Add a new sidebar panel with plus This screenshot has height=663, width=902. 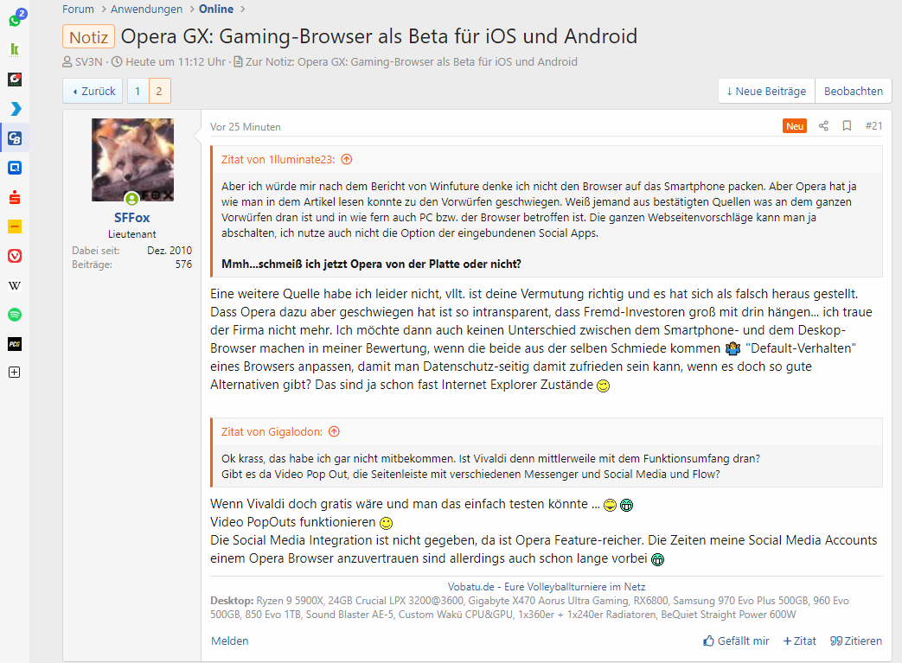(x=15, y=373)
